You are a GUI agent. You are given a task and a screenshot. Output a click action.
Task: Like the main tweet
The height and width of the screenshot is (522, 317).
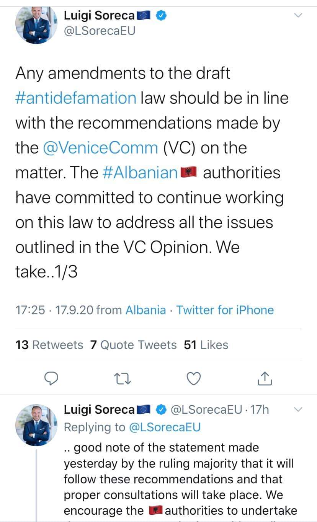point(193,378)
